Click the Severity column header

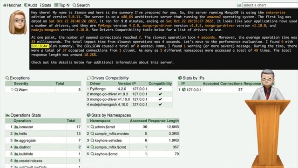[21, 84]
